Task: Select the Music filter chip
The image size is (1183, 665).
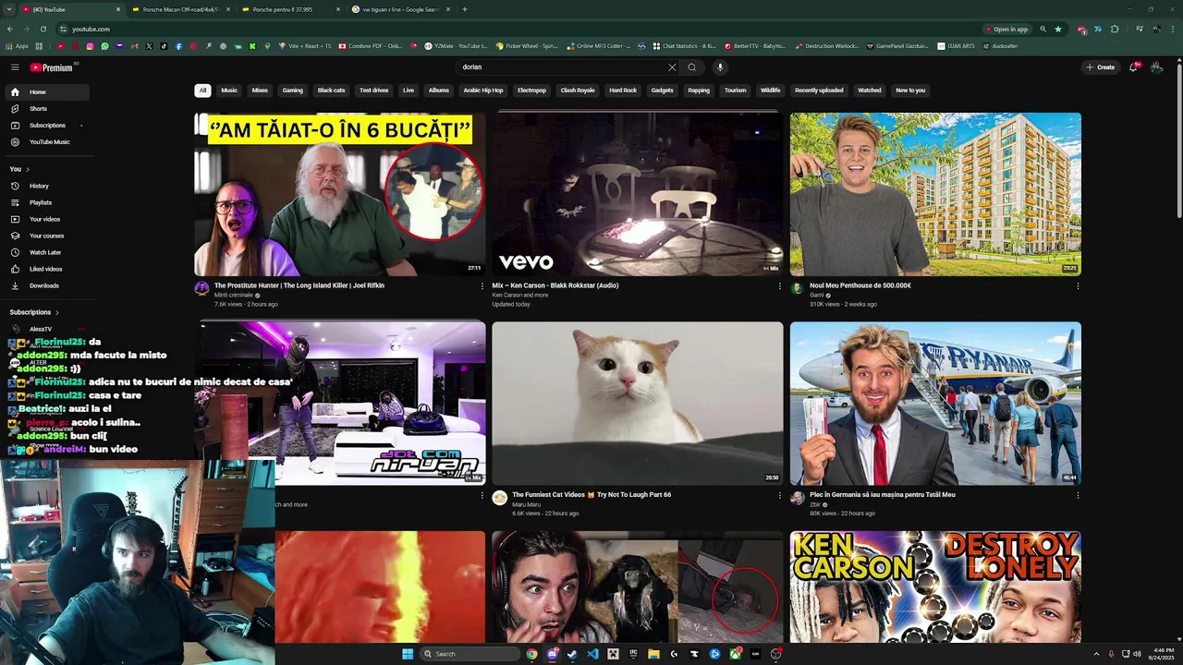Action: coord(229,91)
